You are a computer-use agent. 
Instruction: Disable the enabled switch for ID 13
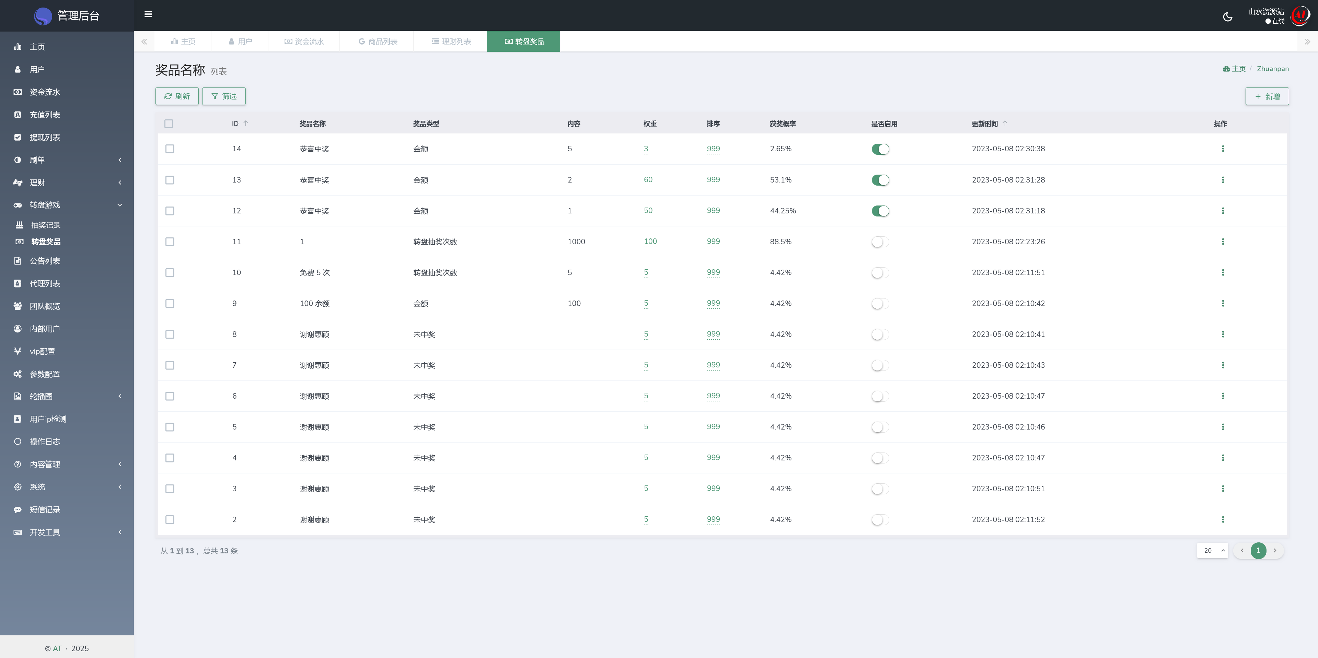(x=880, y=180)
